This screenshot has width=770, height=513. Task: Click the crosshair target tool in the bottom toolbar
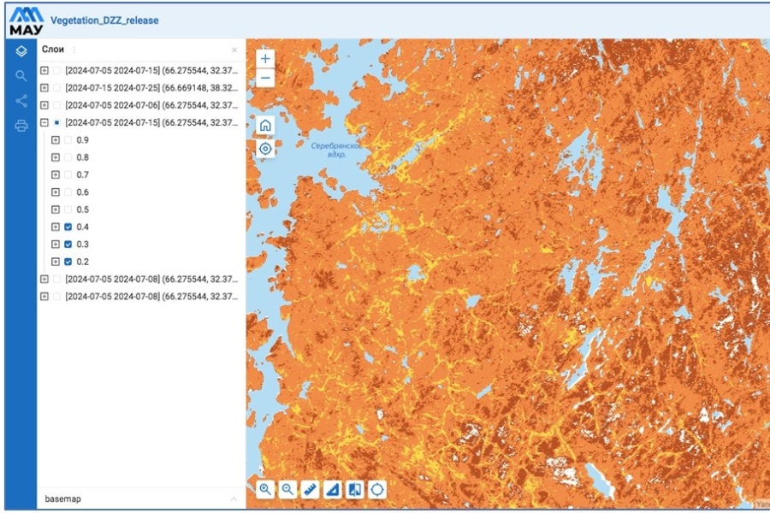coord(376,490)
